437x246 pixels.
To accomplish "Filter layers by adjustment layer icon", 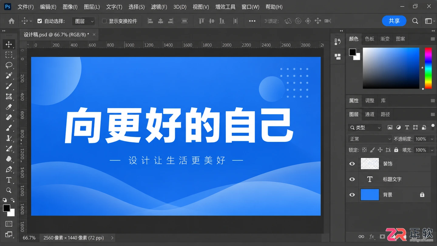I will [398, 128].
